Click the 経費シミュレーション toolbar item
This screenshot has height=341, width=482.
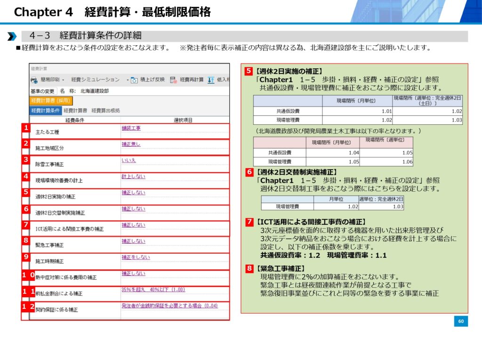tap(95, 80)
